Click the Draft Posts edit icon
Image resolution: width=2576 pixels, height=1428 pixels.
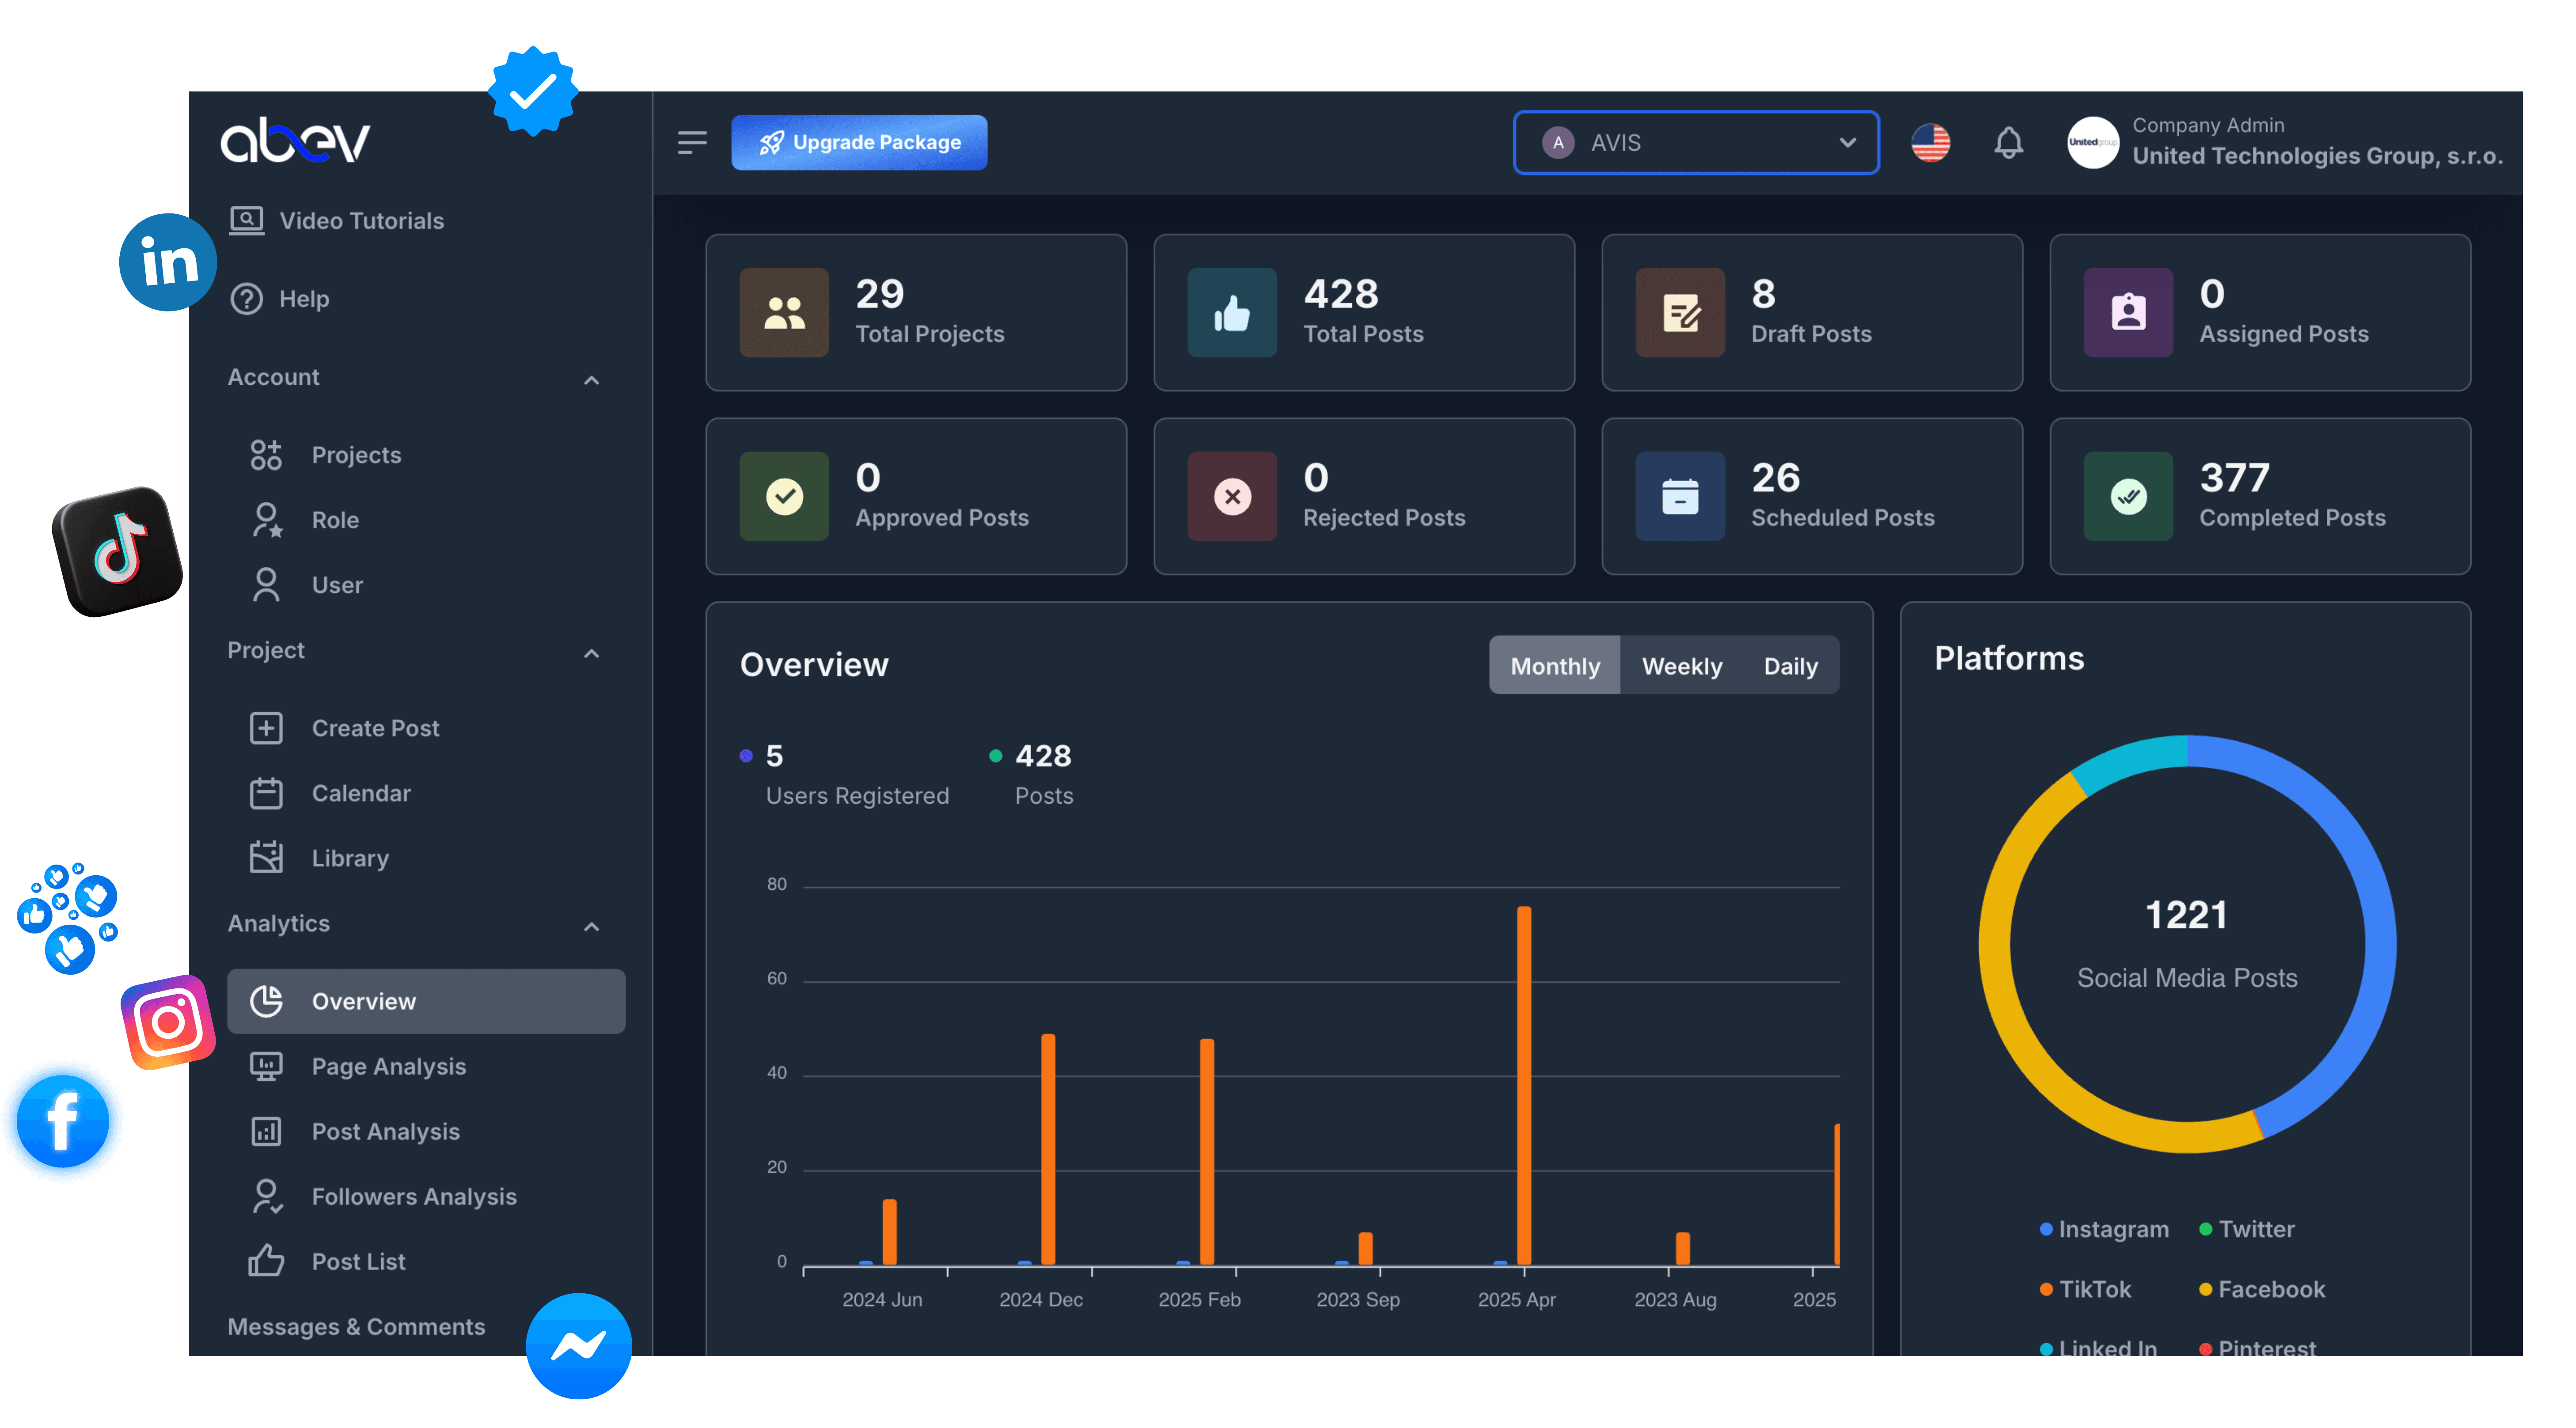[x=1680, y=313]
